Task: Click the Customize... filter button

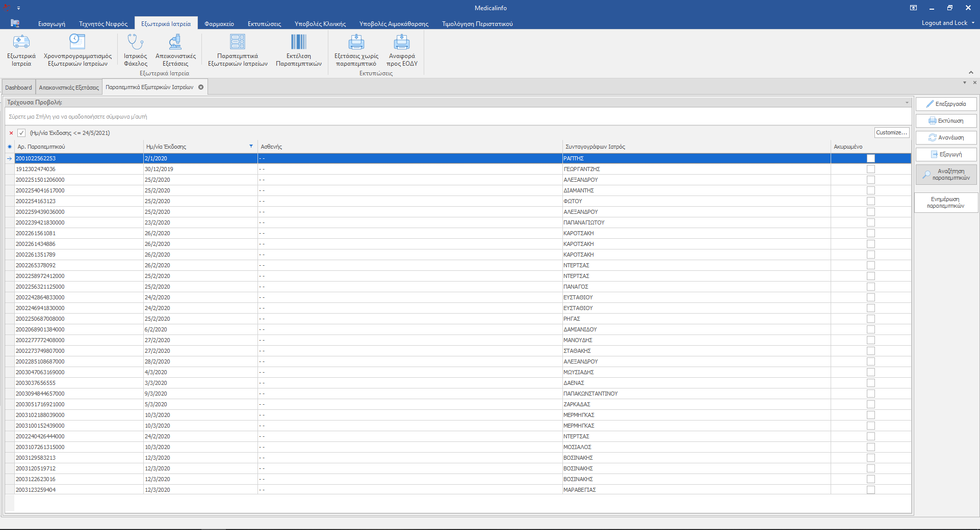Action: tap(891, 133)
